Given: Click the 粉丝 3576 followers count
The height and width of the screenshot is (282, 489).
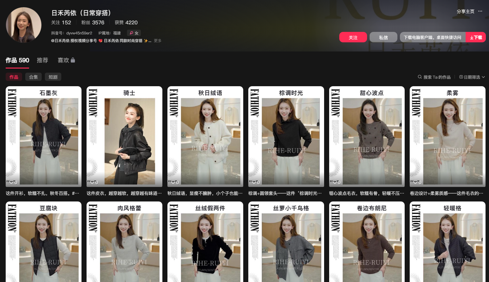Looking at the screenshot, I should (93, 22).
